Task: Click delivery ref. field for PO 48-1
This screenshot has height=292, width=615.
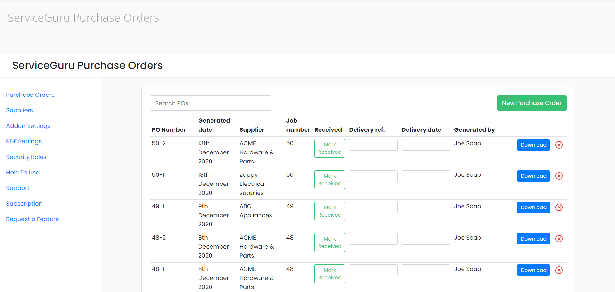Action: [373, 270]
